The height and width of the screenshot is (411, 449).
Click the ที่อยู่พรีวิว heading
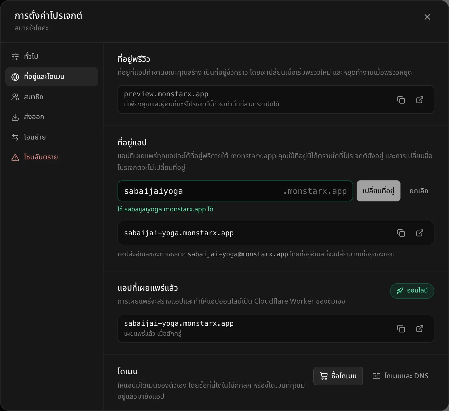click(134, 59)
